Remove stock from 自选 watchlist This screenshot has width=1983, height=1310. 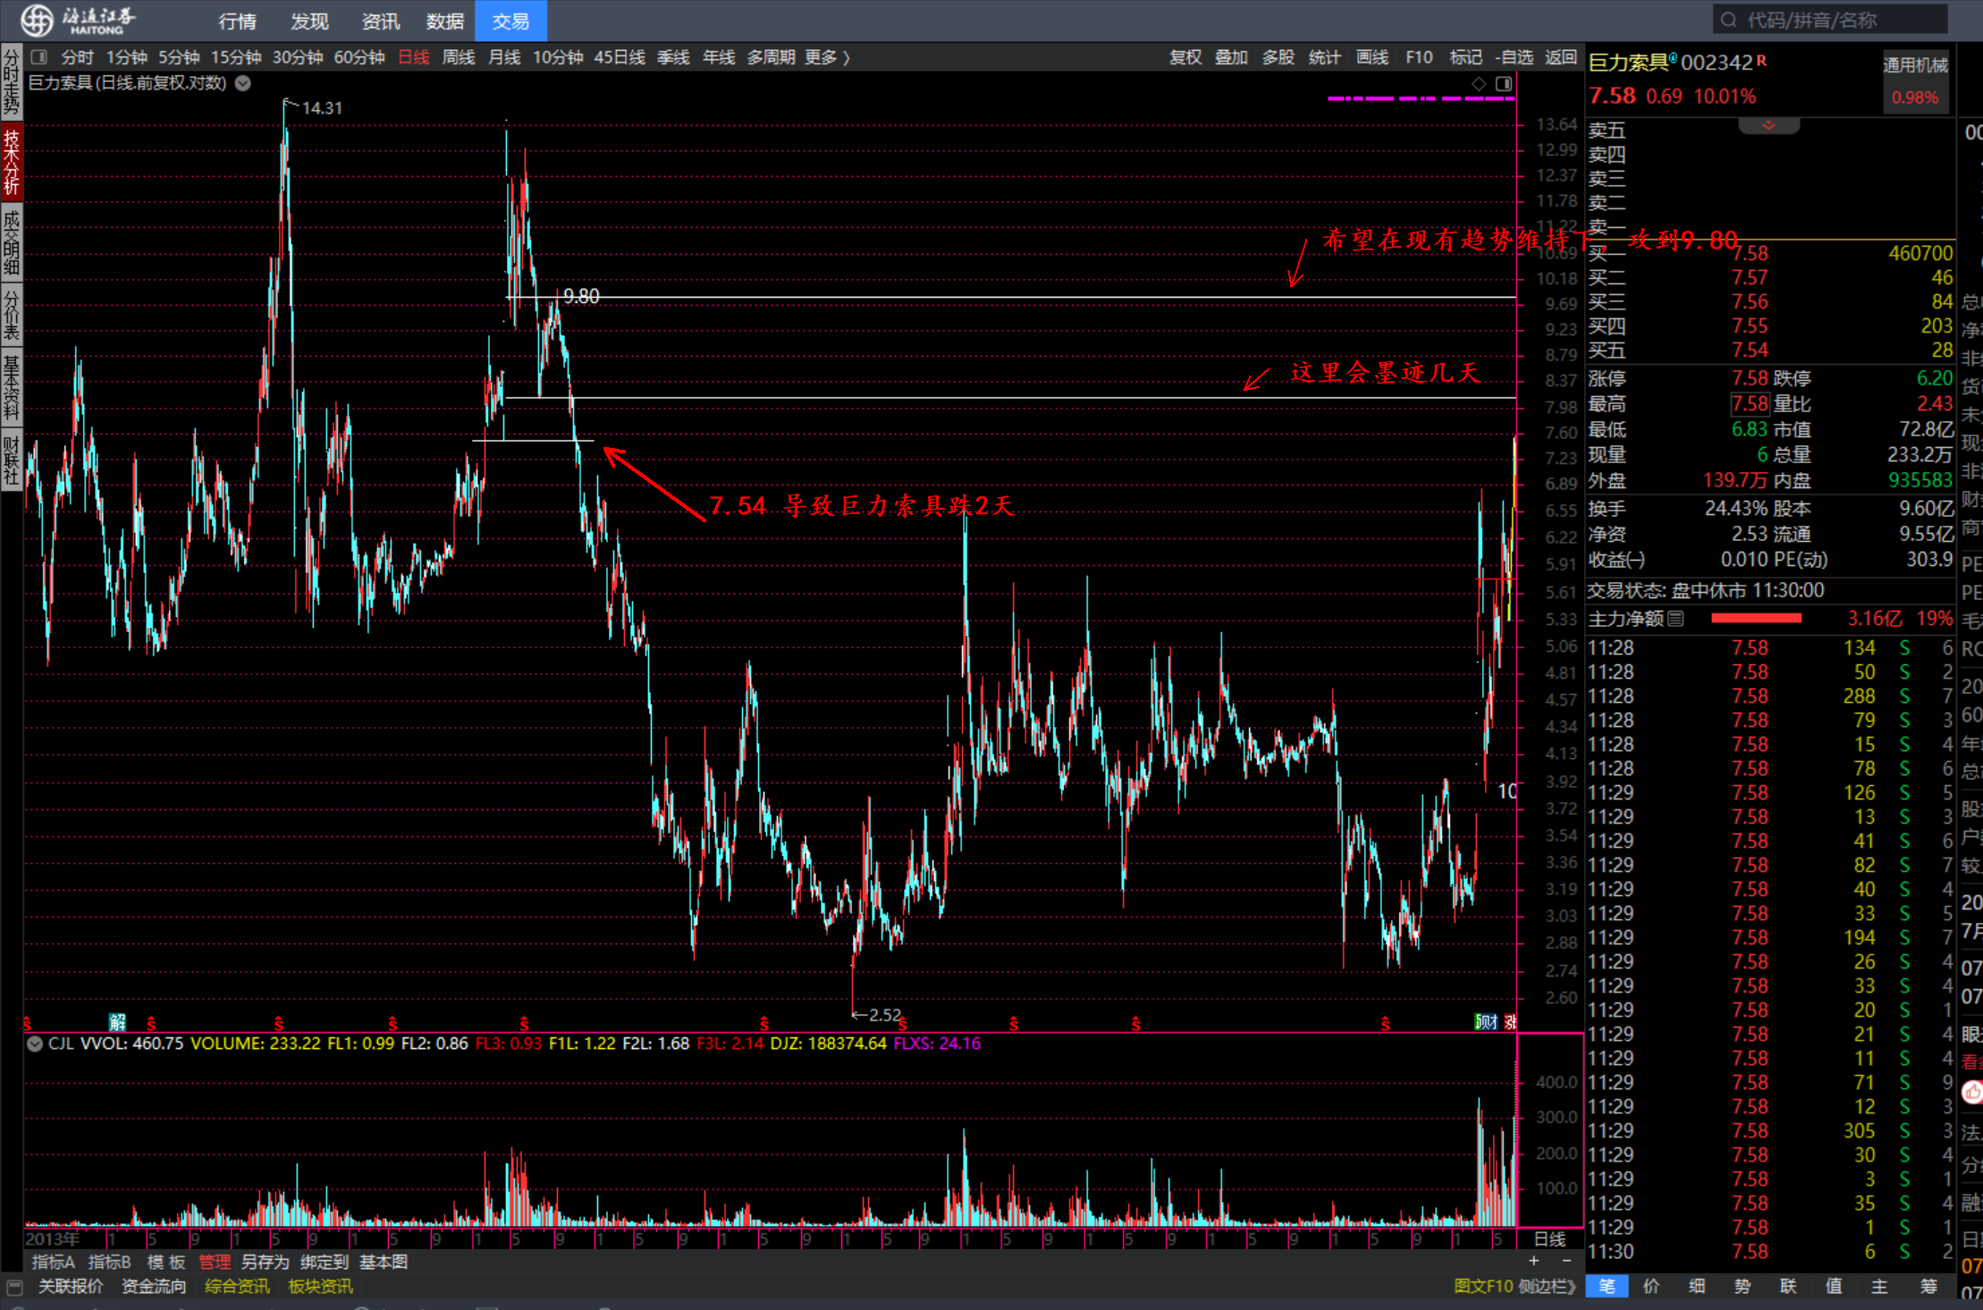point(1515,57)
